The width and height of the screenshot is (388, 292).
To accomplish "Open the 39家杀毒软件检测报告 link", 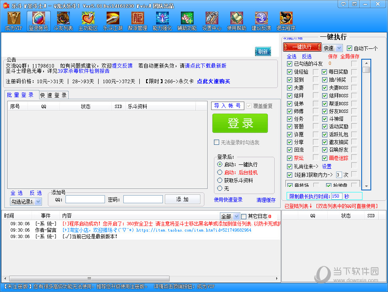I will pos(83,71).
